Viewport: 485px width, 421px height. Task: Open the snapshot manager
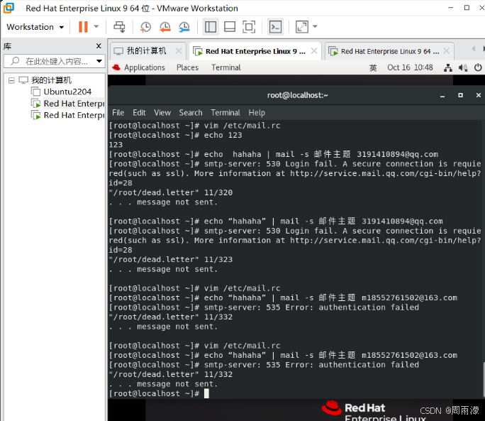pos(184,27)
